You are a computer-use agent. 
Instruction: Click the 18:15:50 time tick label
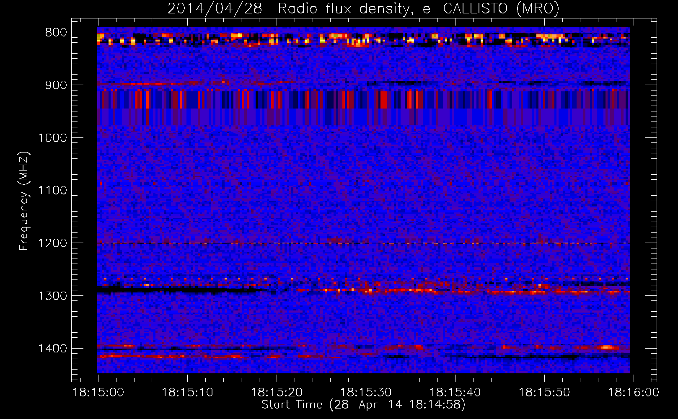tap(545, 393)
